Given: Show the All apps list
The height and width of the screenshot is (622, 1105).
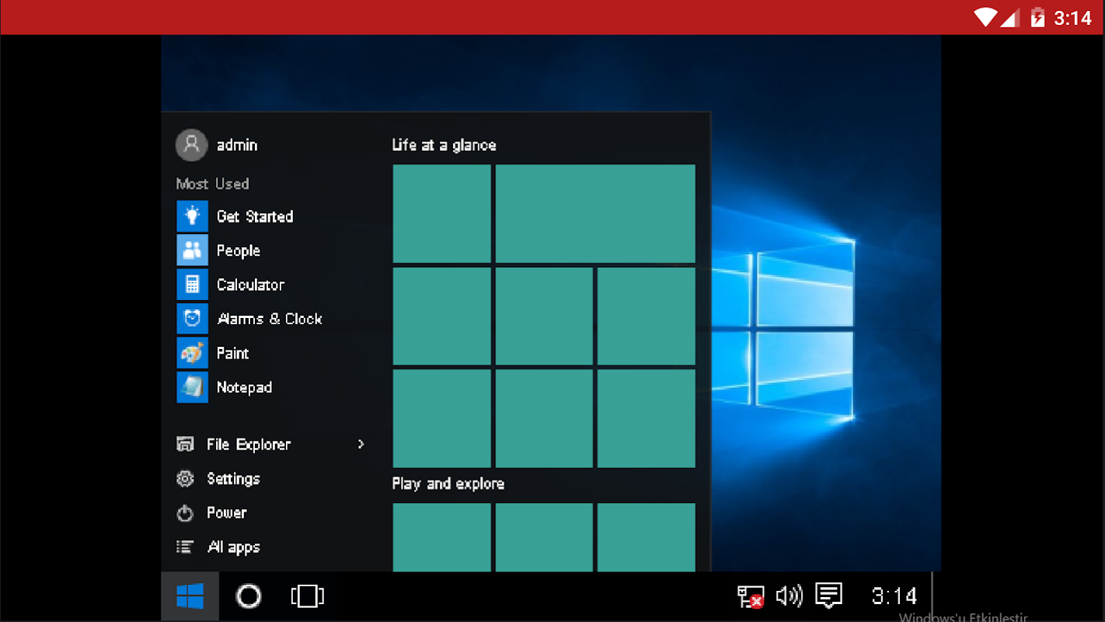Looking at the screenshot, I should pyautogui.click(x=218, y=547).
